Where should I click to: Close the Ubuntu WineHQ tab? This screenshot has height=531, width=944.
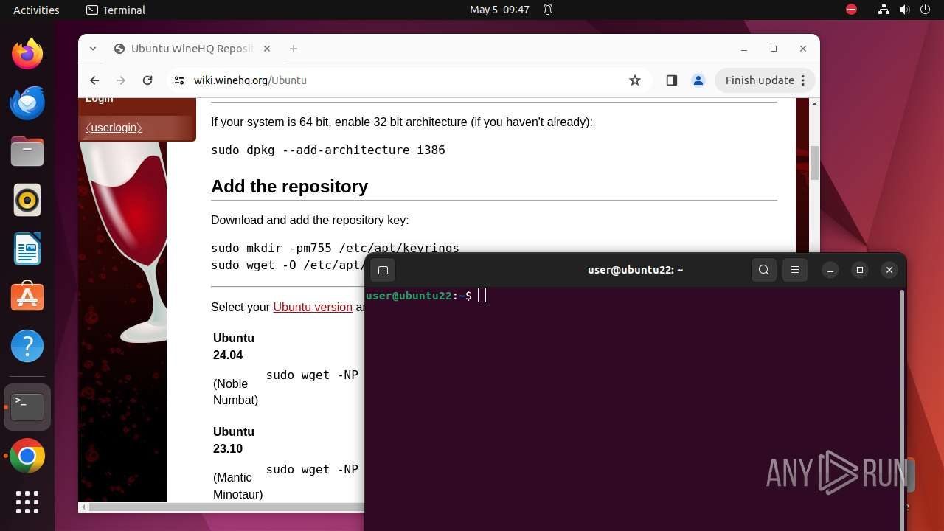(267, 49)
